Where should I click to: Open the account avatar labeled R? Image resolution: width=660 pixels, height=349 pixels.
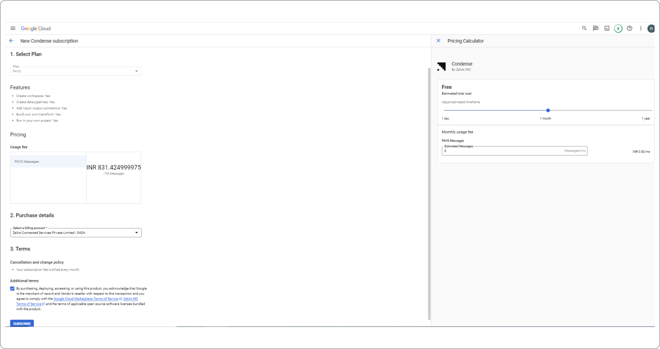coord(651,28)
